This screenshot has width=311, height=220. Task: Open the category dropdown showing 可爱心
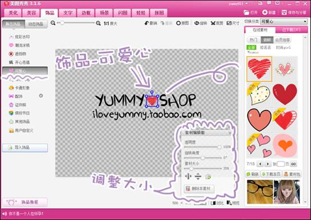[x=284, y=21]
